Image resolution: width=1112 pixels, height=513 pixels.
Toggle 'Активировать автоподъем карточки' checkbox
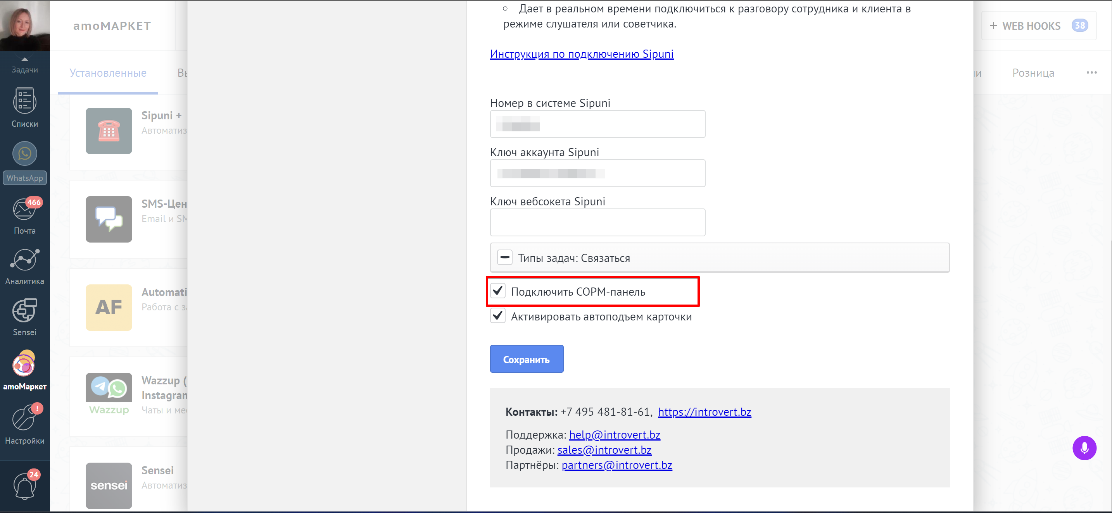[x=498, y=316]
